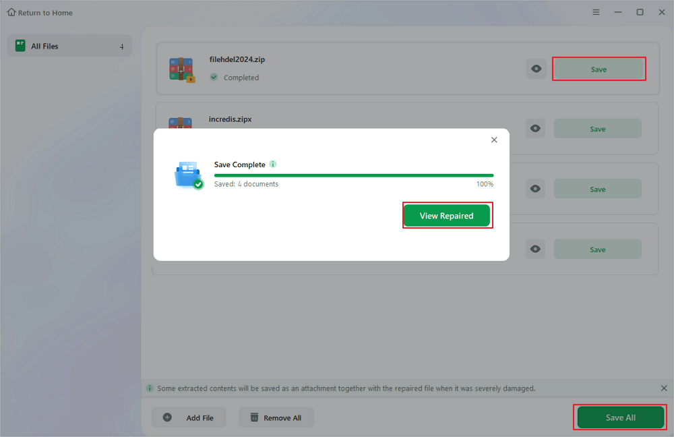The image size is (674, 437).
Task: Save the incredis.zipx file
Action: 597,129
